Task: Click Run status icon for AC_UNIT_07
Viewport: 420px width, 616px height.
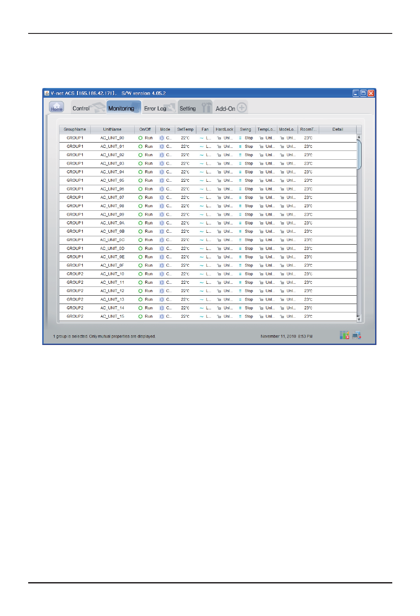Action: [x=140, y=198]
